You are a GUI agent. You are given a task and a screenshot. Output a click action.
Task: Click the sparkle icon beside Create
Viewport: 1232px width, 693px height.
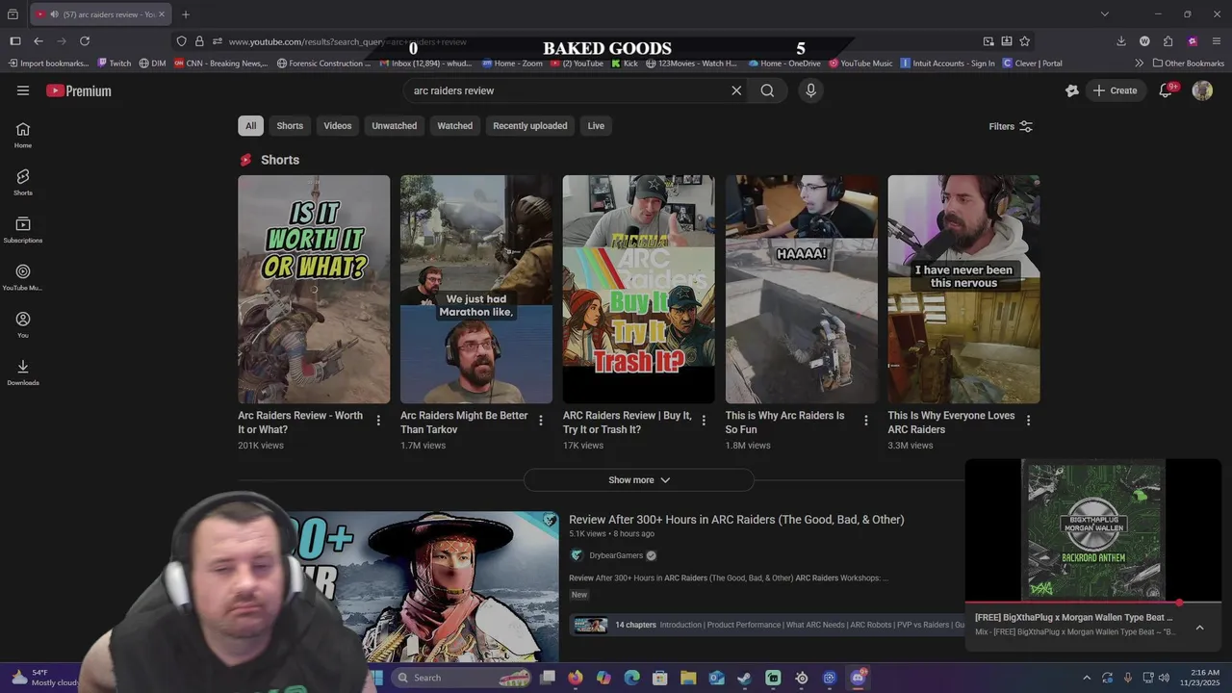(1072, 90)
